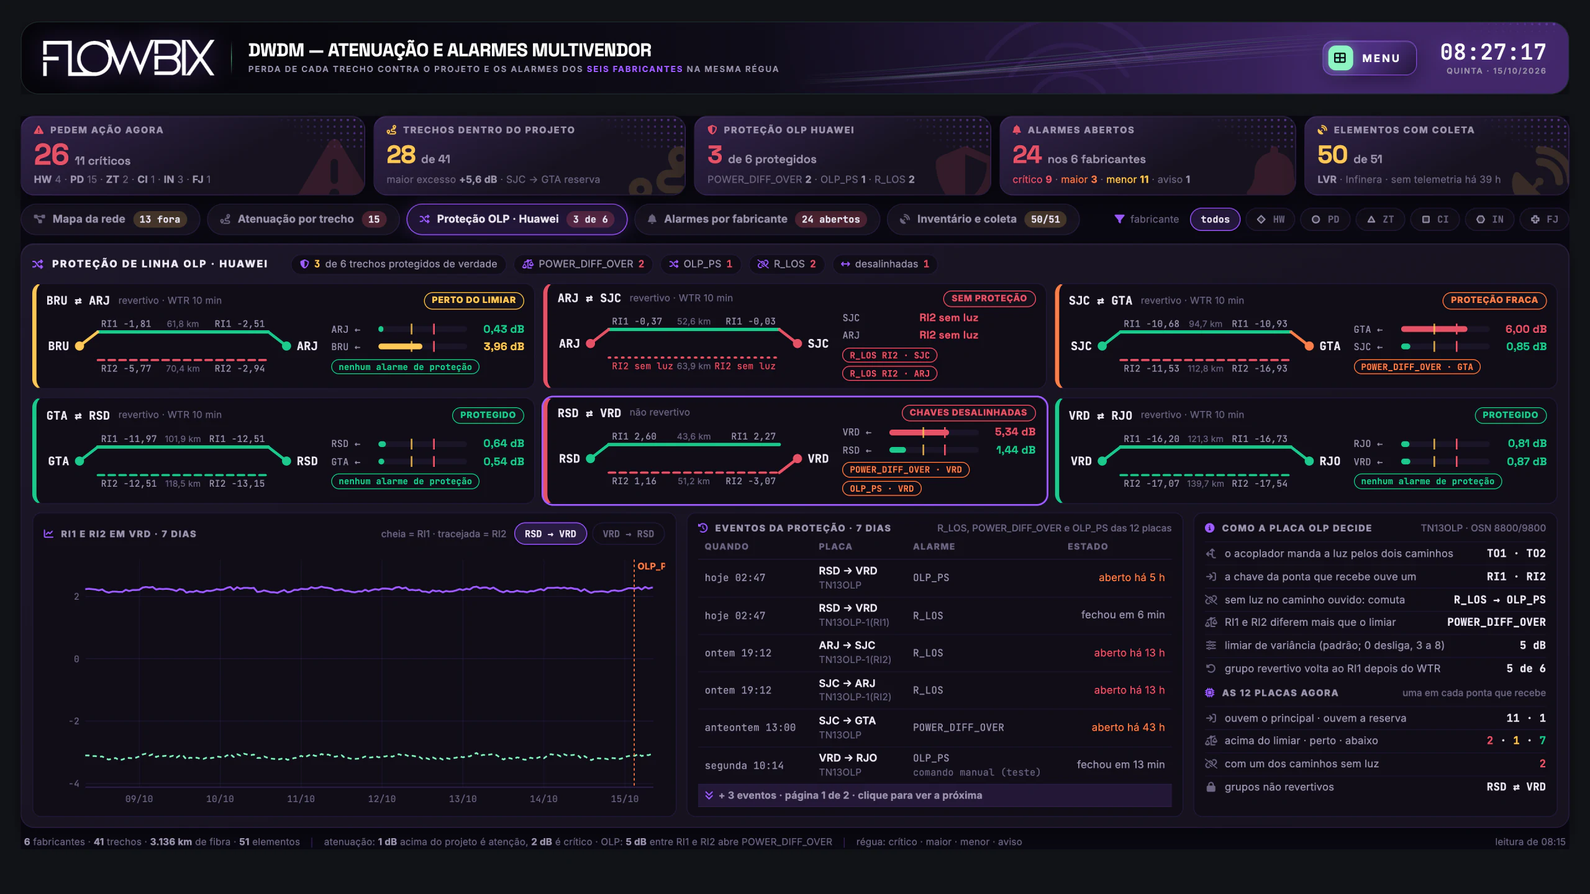Switch to Mapa da rede tab

tap(111, 219)
